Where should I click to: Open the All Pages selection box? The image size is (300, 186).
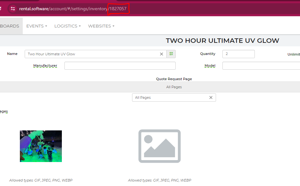[x=170, y=97]
